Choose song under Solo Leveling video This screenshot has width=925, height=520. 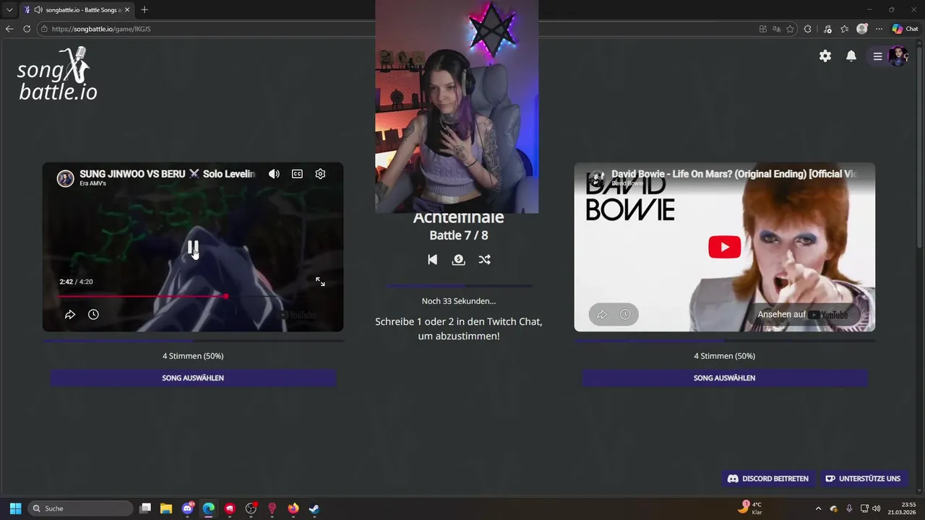193,378
